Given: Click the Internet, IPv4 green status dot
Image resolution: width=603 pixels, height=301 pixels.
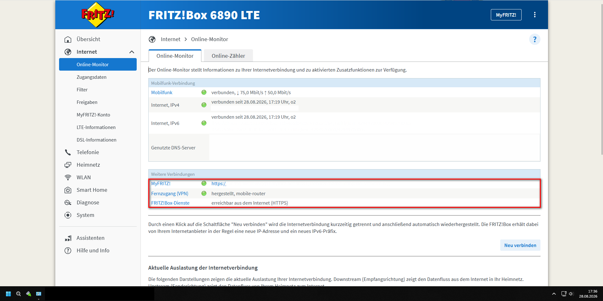Looking at the screenshot, I should point(204,105).
